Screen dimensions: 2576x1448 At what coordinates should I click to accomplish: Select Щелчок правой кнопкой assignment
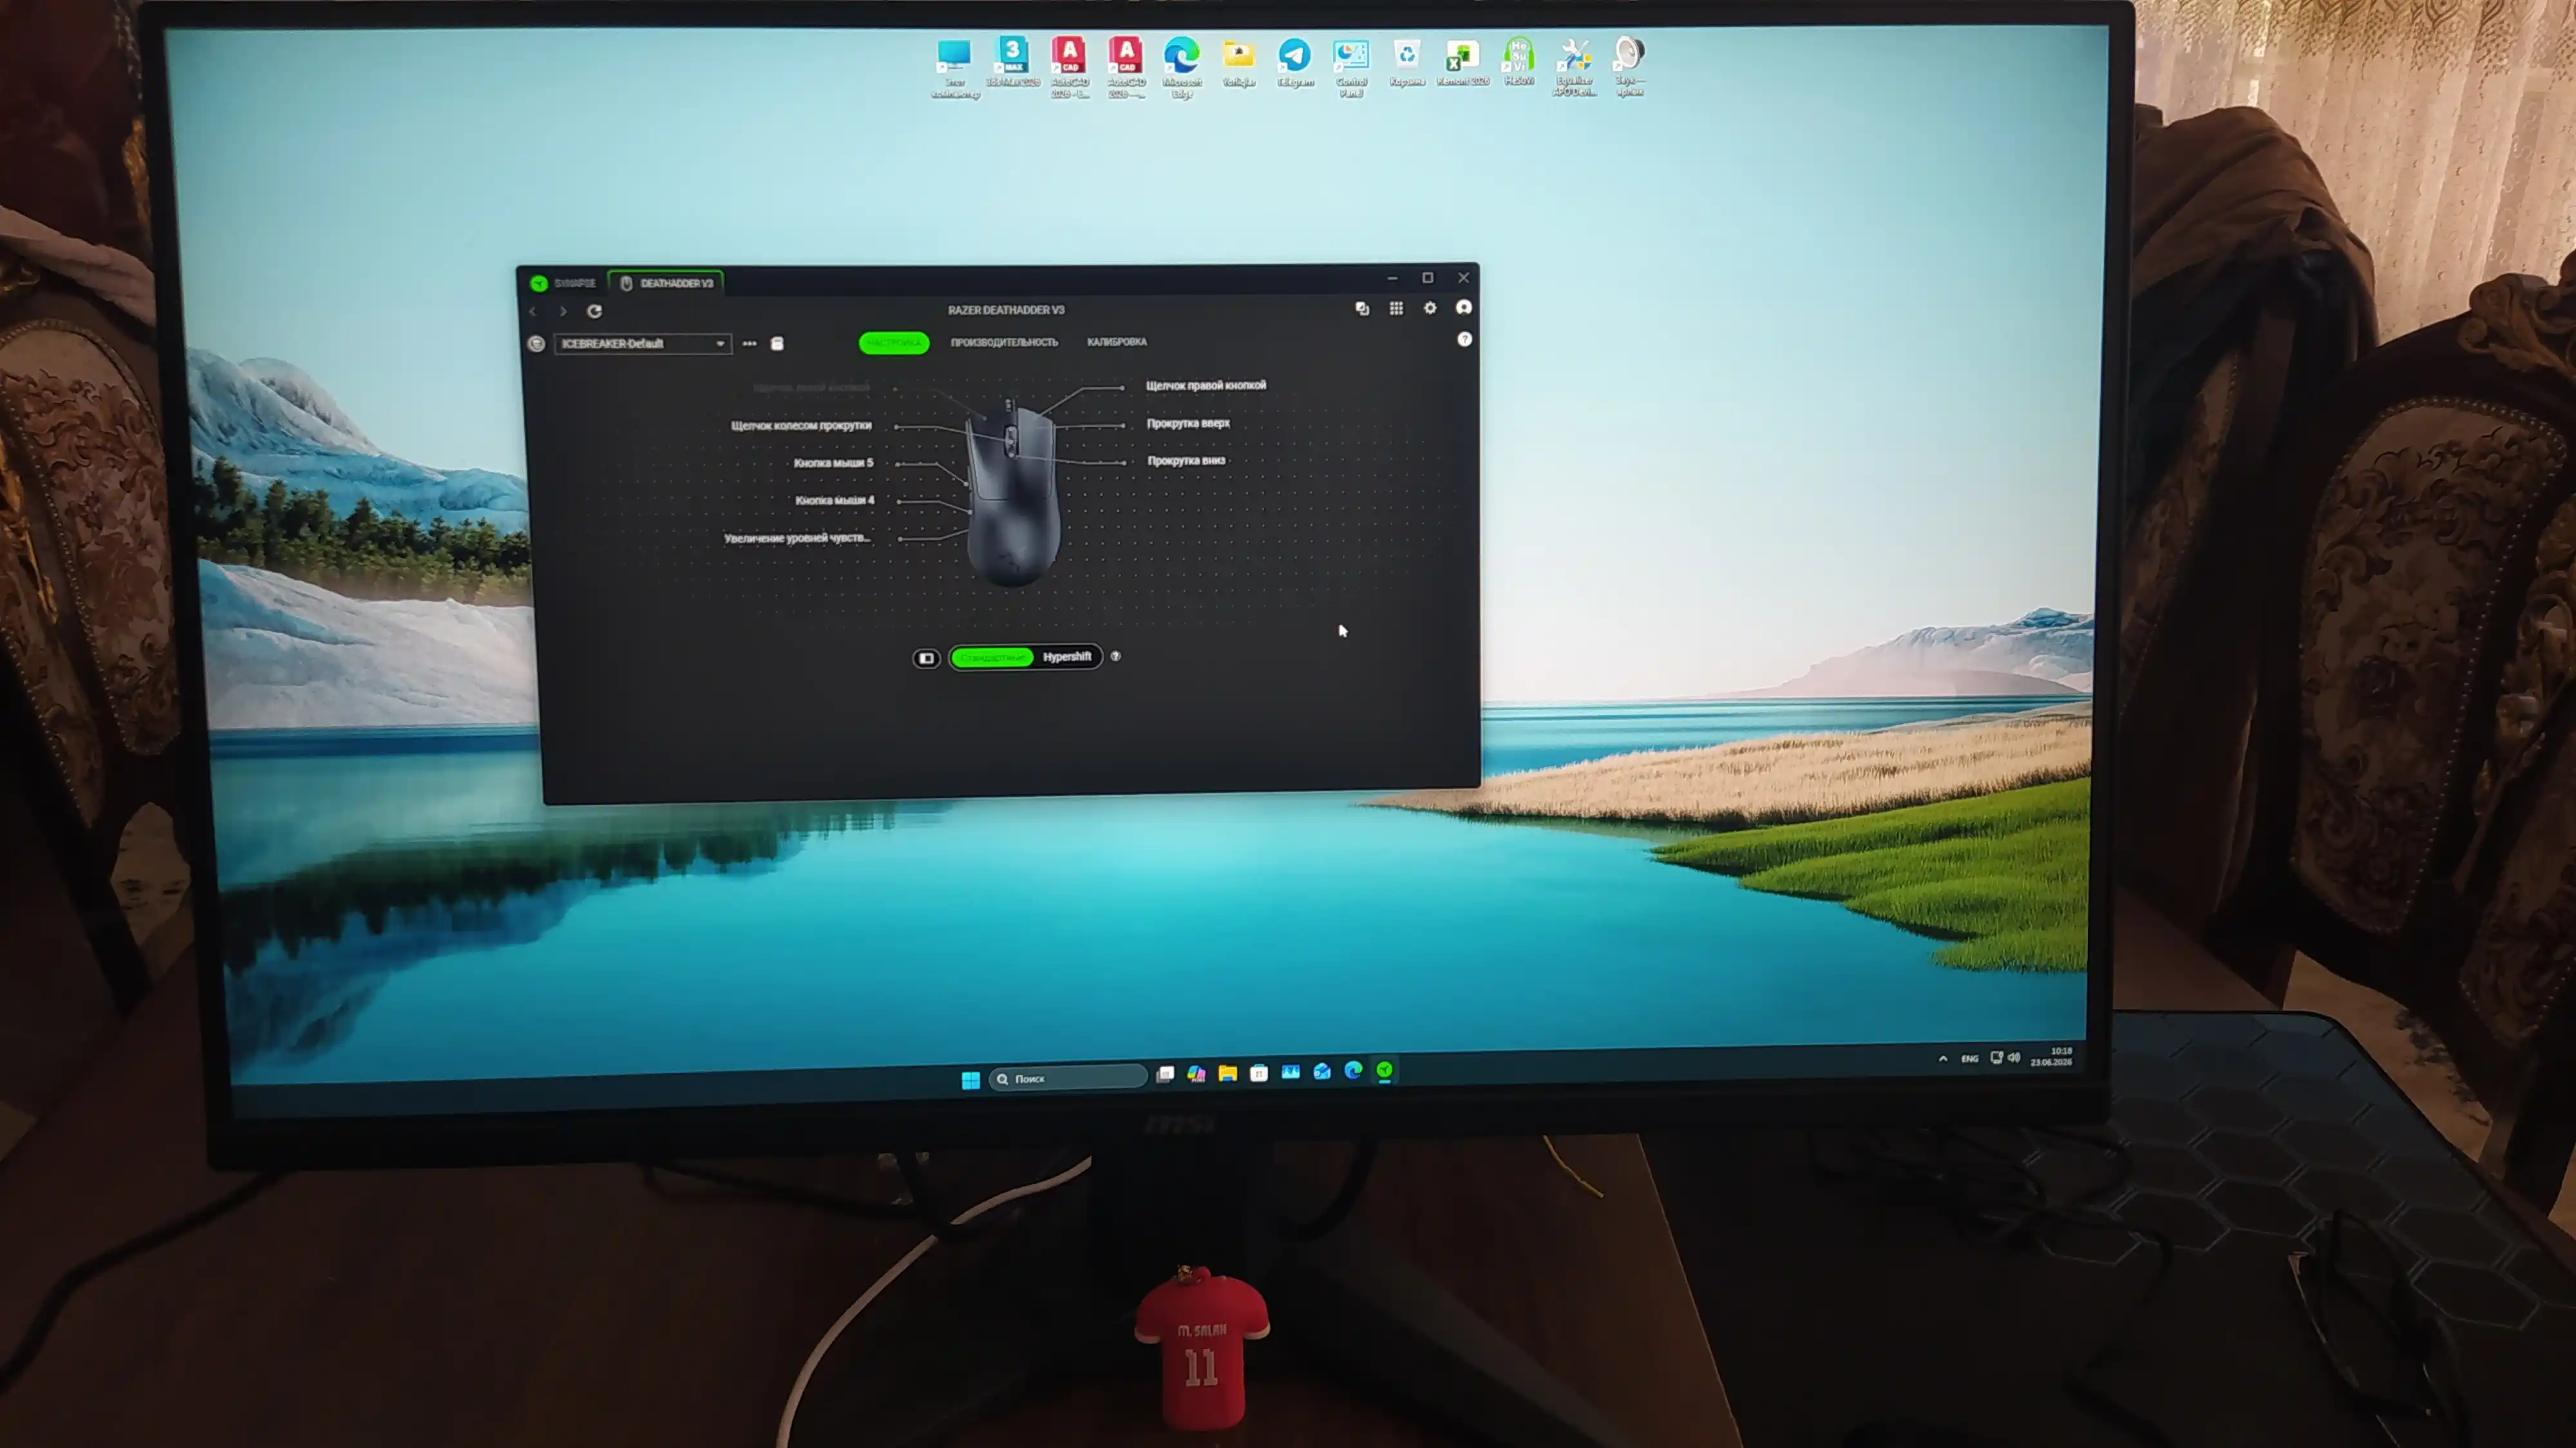1205,385
